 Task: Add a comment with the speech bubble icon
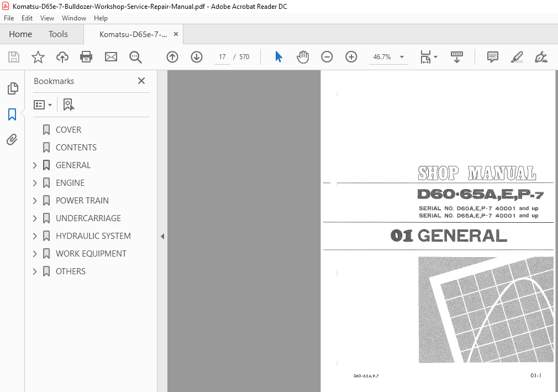[x=492, y=57]
